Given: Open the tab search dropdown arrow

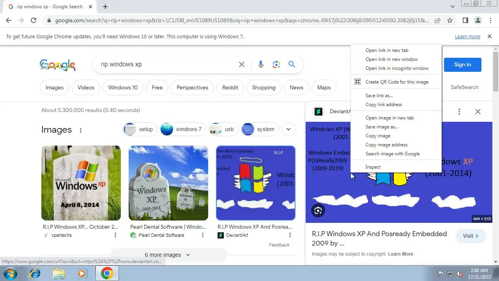Looking at the screenshot, I should point(452,7).
